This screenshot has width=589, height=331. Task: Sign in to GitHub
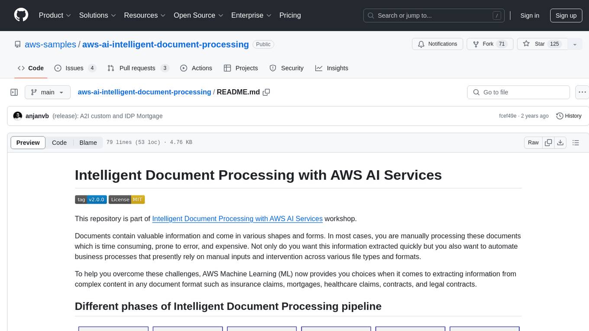(530, 15)
